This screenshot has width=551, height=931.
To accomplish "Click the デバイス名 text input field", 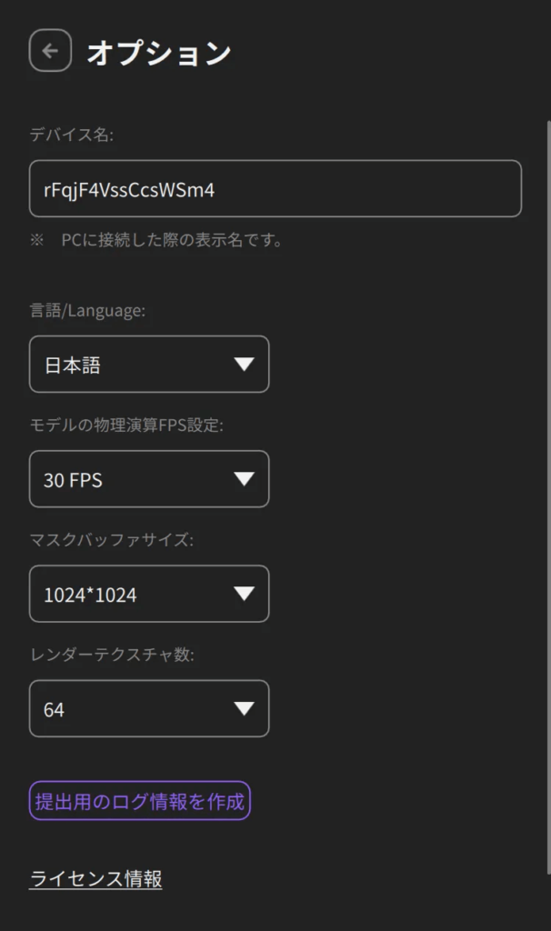I will click(275, 189).
